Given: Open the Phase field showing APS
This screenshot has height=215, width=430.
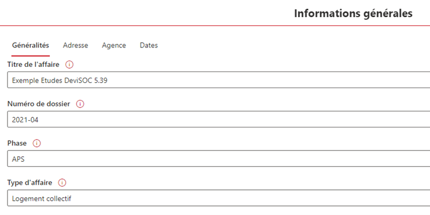Looking at the screenshot, I should click(x=218, y=158).
